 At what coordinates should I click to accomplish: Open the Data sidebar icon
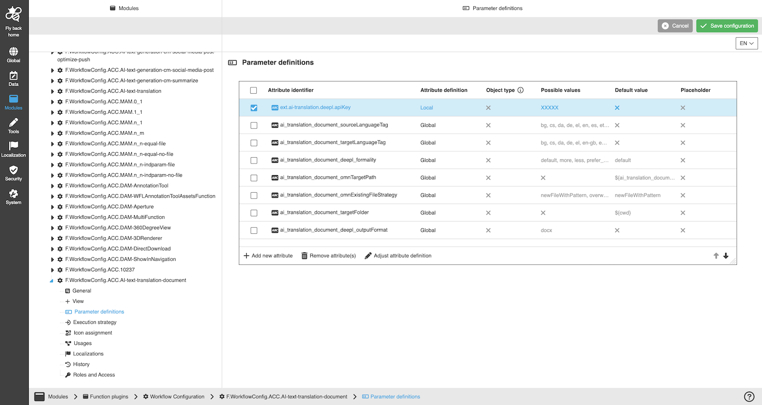coord(13,76)
